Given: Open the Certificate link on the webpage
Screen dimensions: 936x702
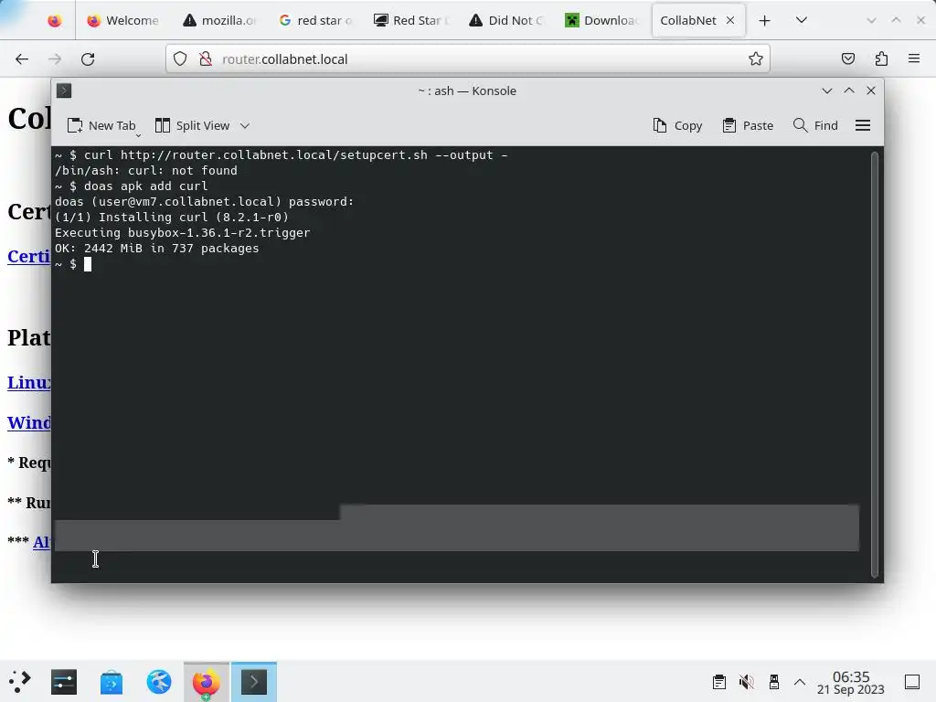Looking at the screenshot, I should point(28,256).
